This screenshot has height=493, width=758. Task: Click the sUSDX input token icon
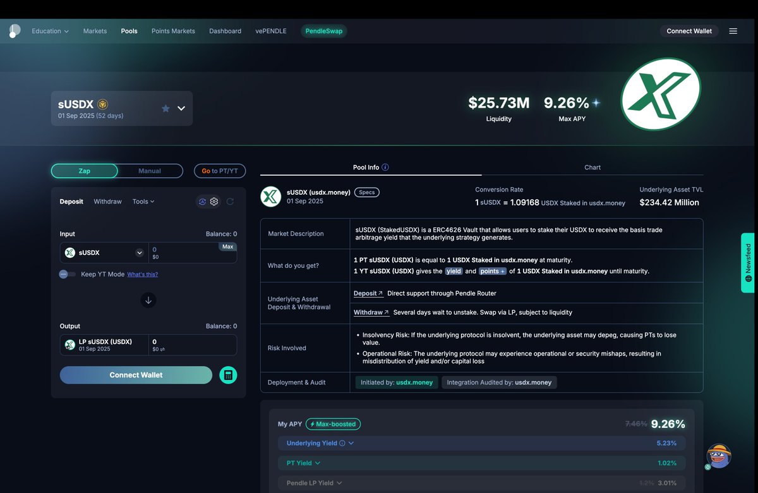click(70, 253)
